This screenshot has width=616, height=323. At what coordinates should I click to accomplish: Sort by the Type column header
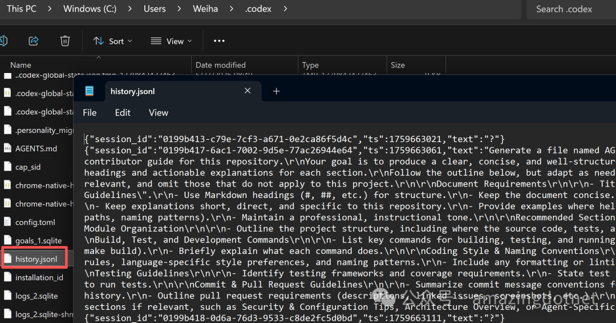coord(342,65)
